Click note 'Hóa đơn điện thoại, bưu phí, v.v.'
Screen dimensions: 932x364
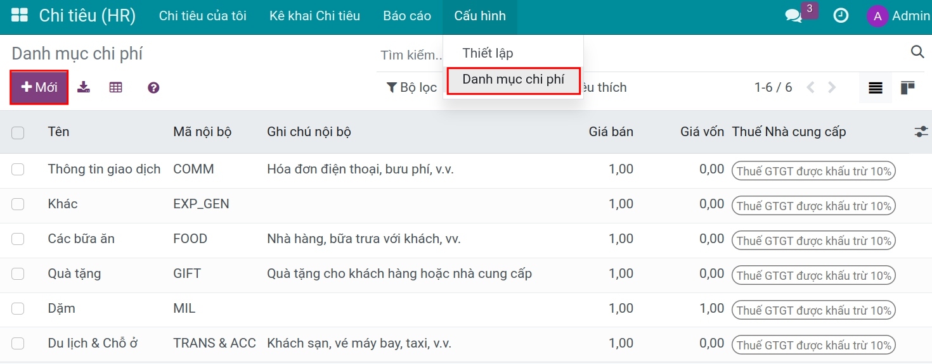pos(360,169)
